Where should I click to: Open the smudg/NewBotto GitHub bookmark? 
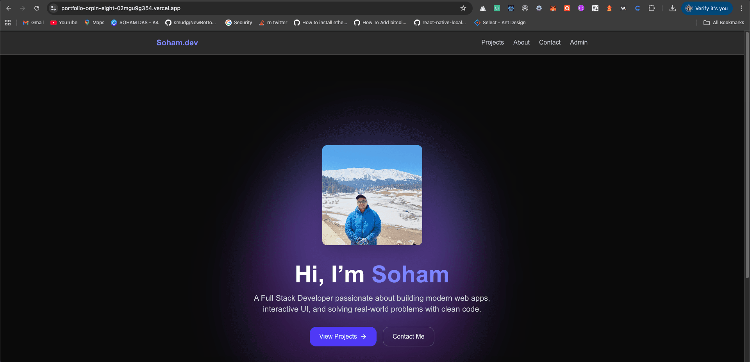coord(190,23)
